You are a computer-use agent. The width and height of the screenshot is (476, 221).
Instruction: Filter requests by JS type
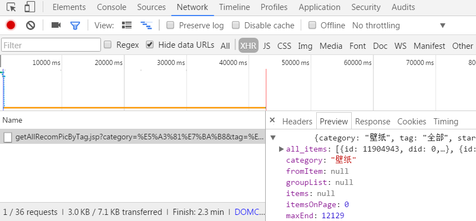point(266,46)
